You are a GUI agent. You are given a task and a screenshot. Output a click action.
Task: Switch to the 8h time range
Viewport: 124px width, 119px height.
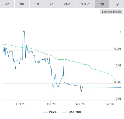pos(22,4)
